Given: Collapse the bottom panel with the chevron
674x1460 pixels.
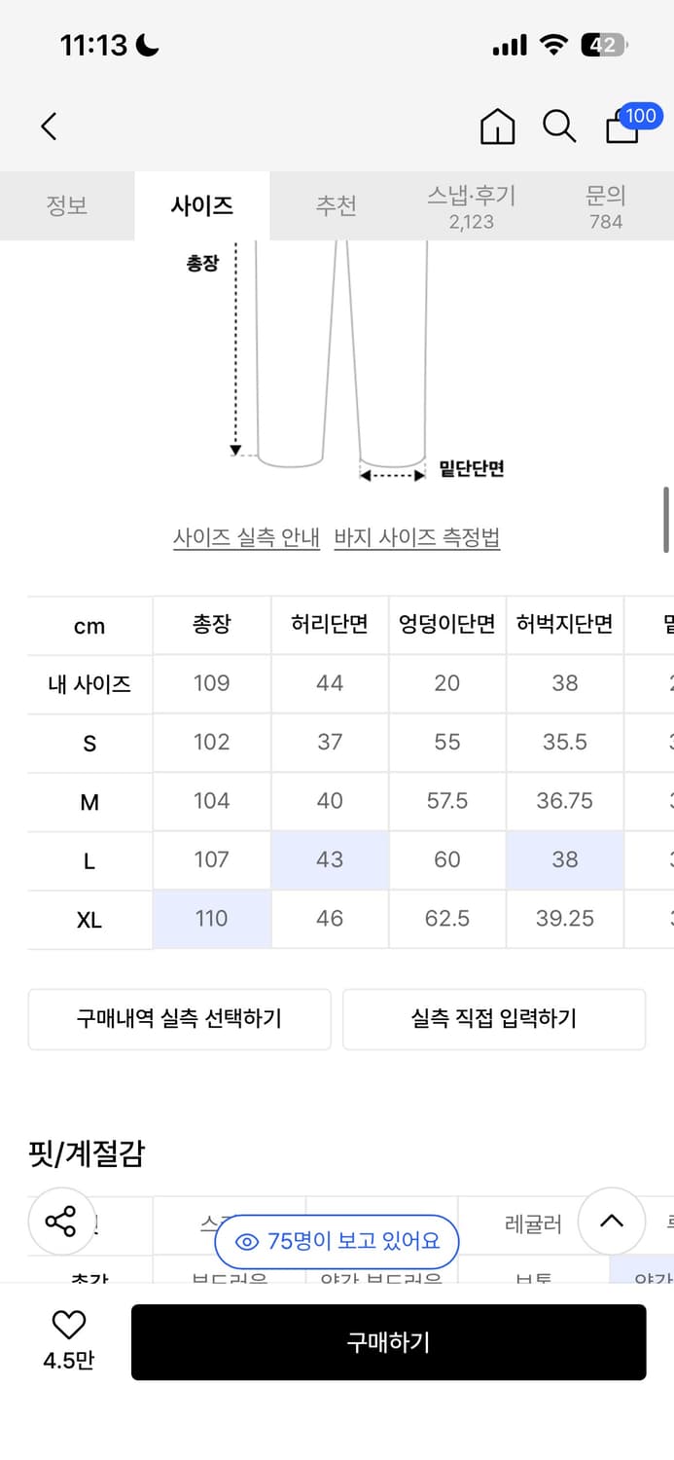Looking at the screenshot, I should tap(611, 1222).
